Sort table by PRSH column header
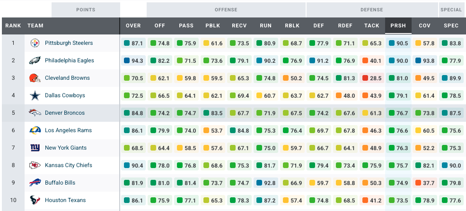Image resolution: width=466 pixels, height=211 pixels. 398,26
